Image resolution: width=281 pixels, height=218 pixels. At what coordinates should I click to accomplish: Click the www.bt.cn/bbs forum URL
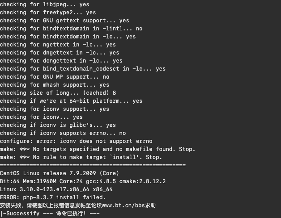(x=123, y=205)
